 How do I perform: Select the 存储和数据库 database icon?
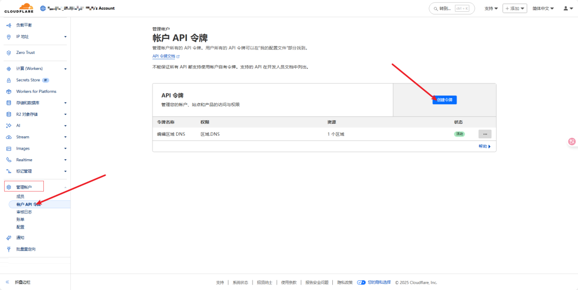9,103
